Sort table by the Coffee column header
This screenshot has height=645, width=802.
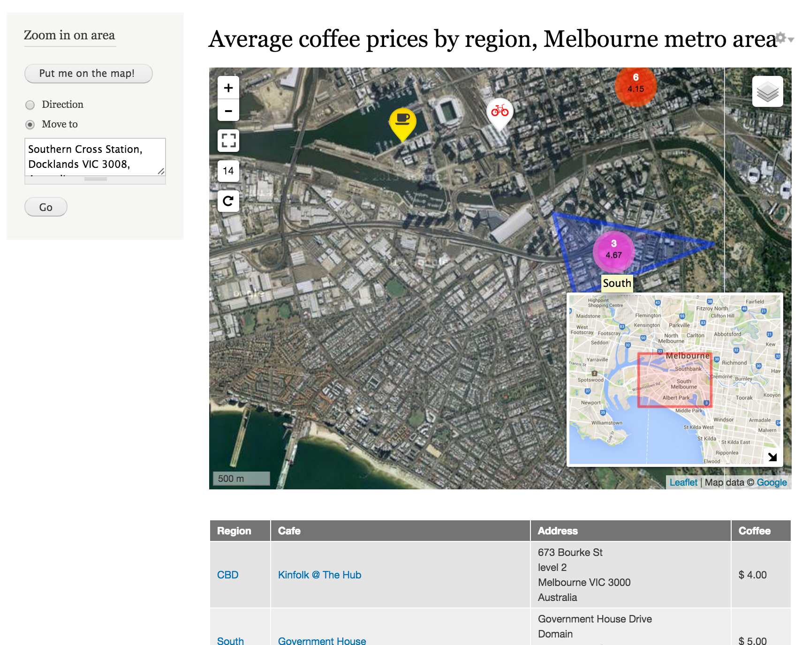pos(754,531)
